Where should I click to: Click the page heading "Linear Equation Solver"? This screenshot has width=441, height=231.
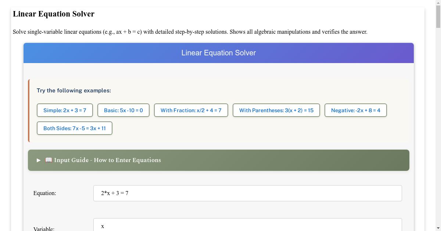point(53,14)
